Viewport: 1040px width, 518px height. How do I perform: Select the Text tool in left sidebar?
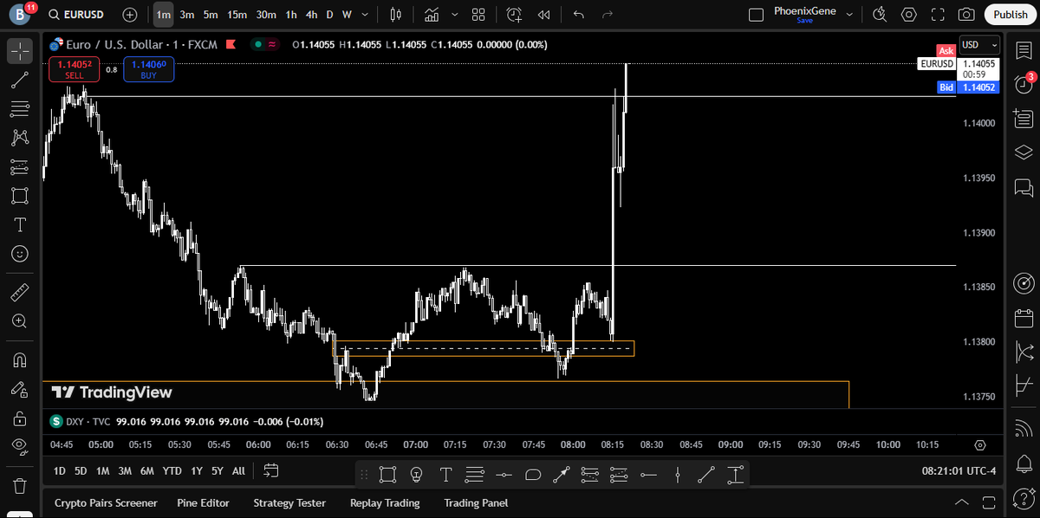20,225
